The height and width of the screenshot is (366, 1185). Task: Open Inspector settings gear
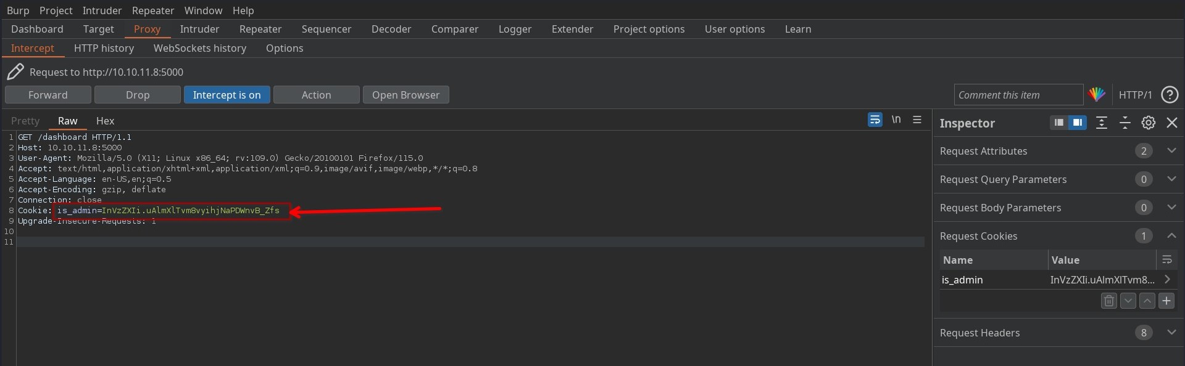[x=1149, y=123]
